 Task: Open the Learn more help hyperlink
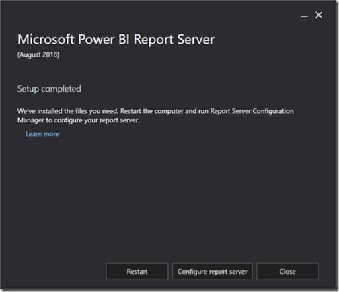42,134
